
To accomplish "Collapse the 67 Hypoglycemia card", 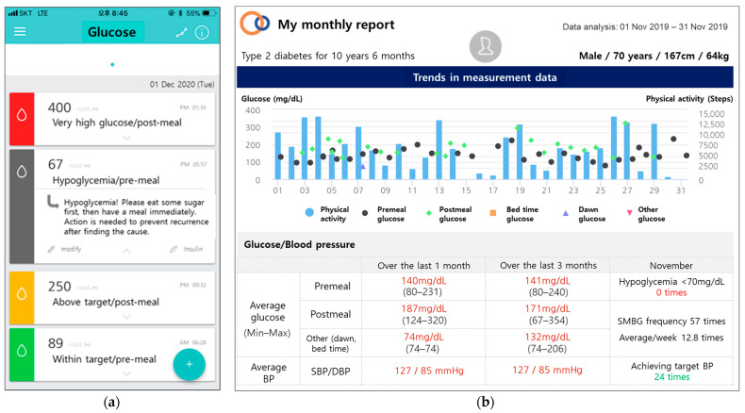I will 125,250.
